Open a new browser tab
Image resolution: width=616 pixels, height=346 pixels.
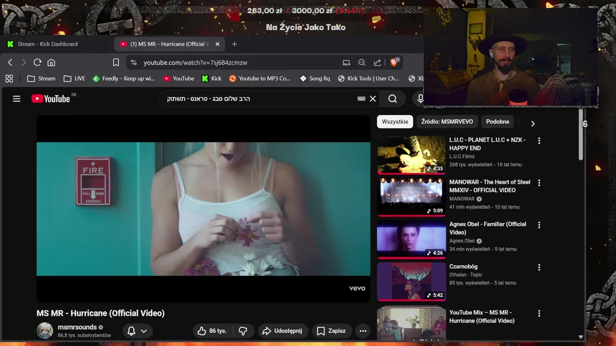tap(234, 44)
